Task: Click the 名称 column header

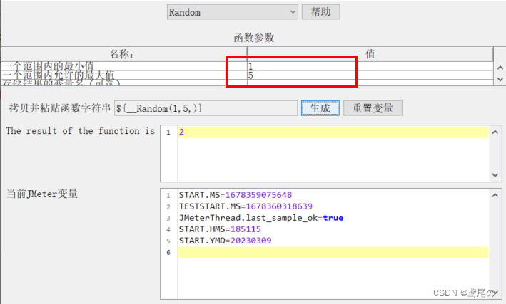Action: coord(123,53)
